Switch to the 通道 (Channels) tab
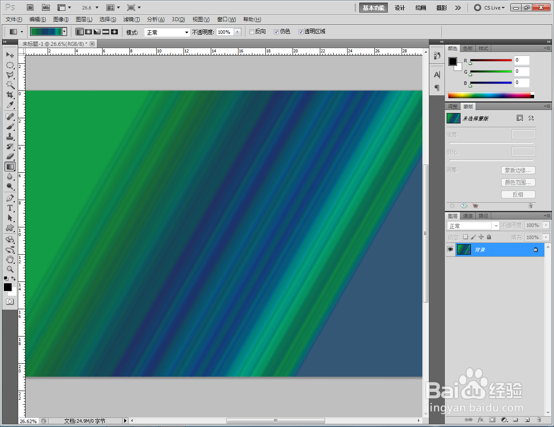The width and height of the screenshot is (554, 427). click(468, 216)
